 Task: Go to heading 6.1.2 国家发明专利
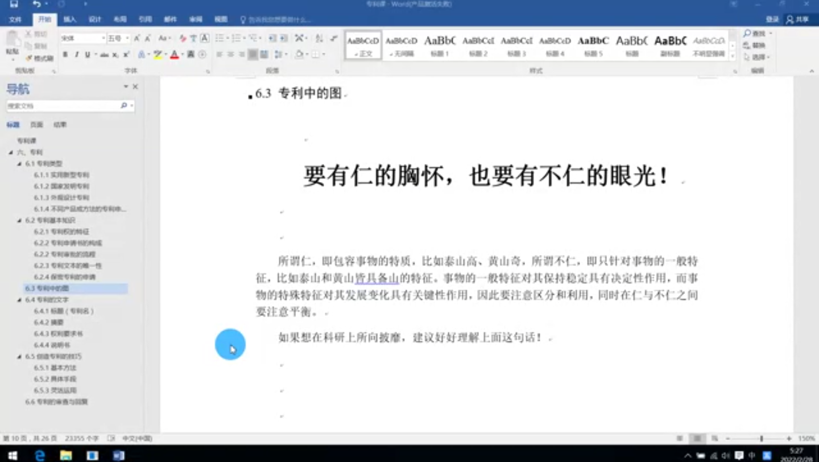[x=61, y=186]
